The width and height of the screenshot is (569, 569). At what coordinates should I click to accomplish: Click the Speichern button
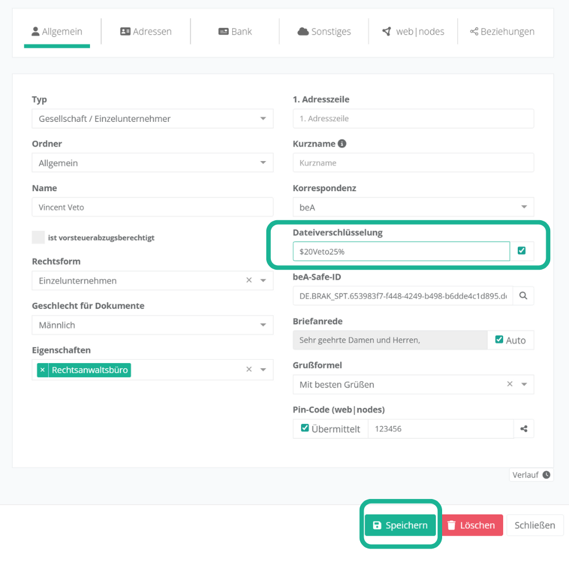click(x=400, y=525)
